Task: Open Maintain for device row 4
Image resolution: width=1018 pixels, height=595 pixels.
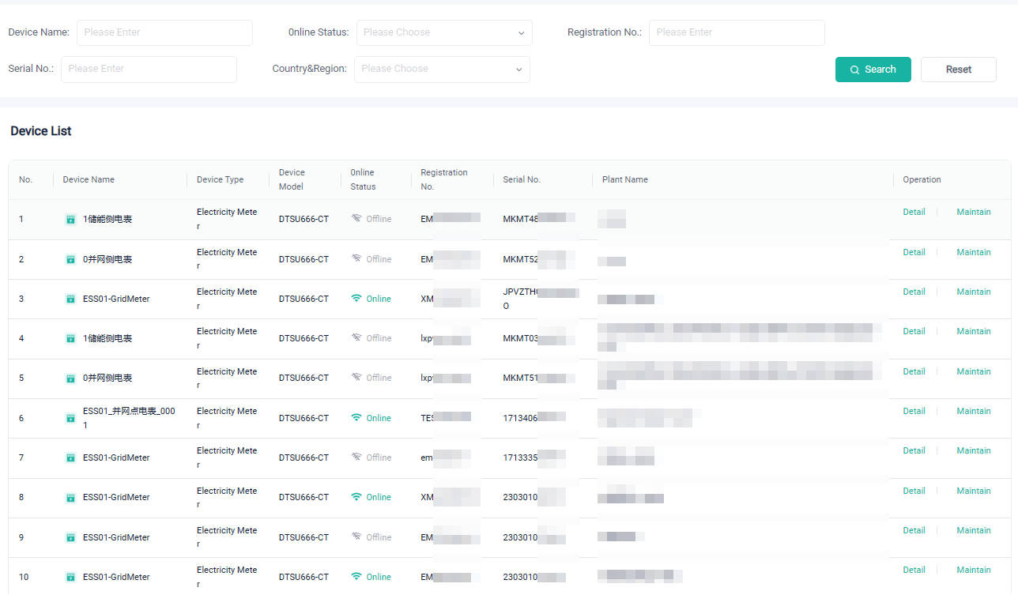Action: click(x=974, y=331)
